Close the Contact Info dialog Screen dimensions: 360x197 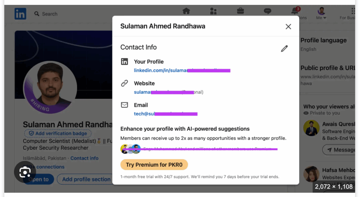[x=288, y=26]
